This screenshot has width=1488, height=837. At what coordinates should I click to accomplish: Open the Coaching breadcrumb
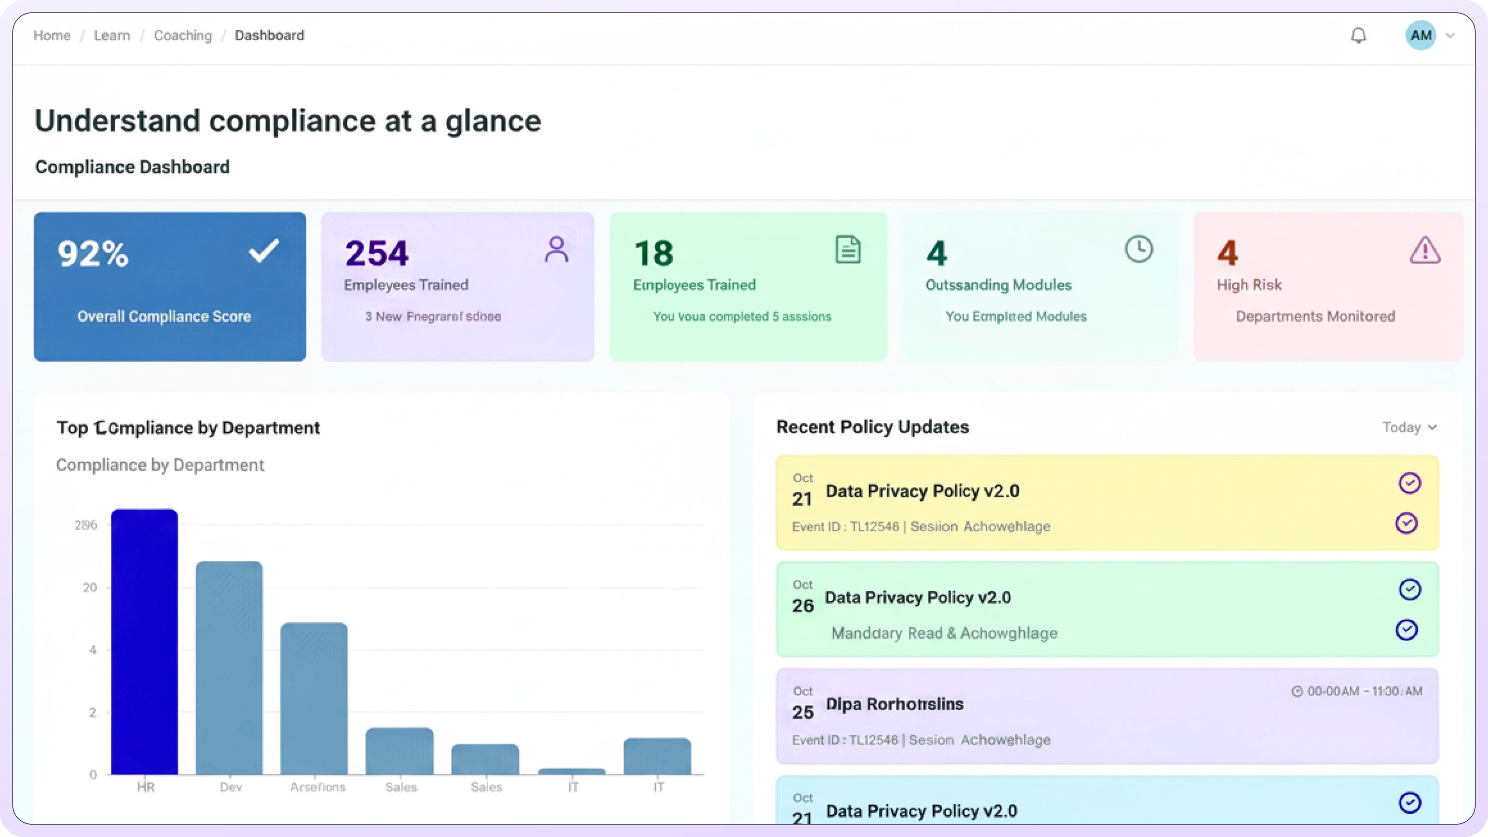coord(183,36)
